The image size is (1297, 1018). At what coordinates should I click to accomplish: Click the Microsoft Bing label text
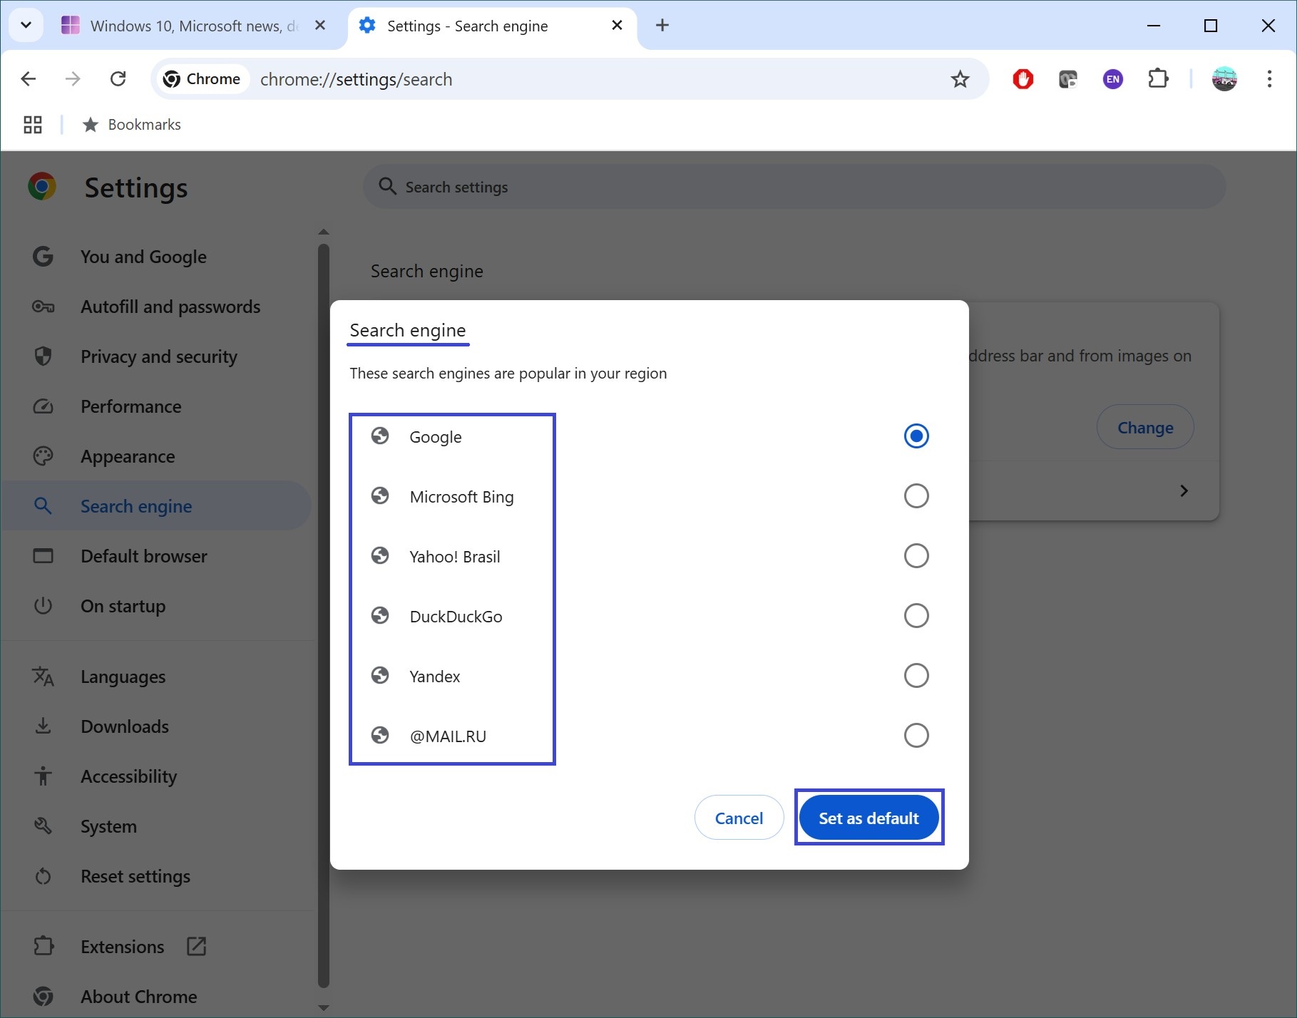[461, 497]
